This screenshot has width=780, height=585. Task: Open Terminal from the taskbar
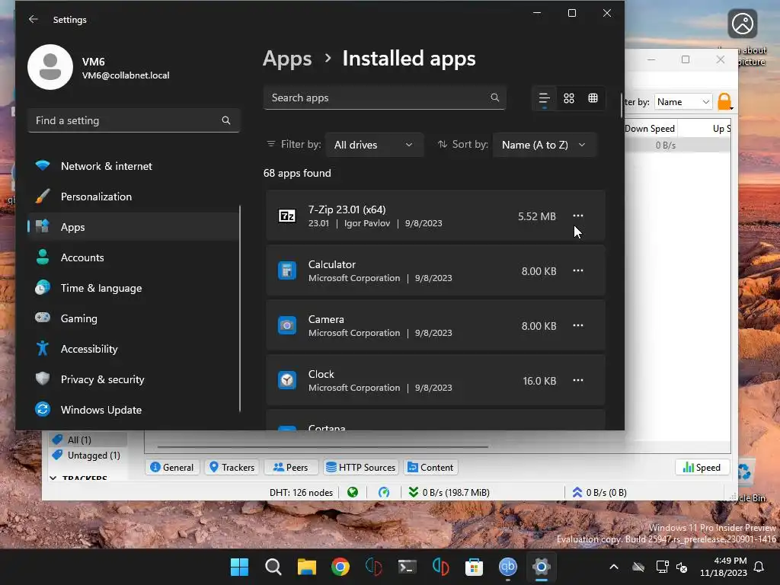coord(407,567)
